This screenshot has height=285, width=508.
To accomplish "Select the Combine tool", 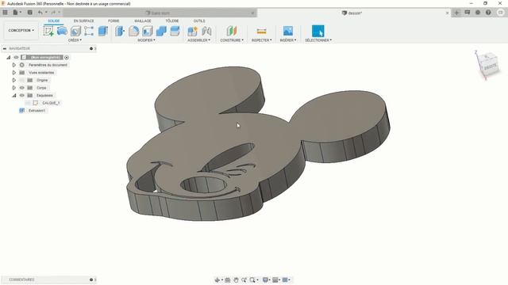I will coord(161,31).
